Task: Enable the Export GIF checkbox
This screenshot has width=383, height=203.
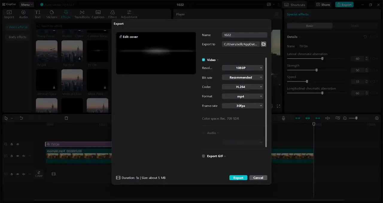Action: (203, 156)
